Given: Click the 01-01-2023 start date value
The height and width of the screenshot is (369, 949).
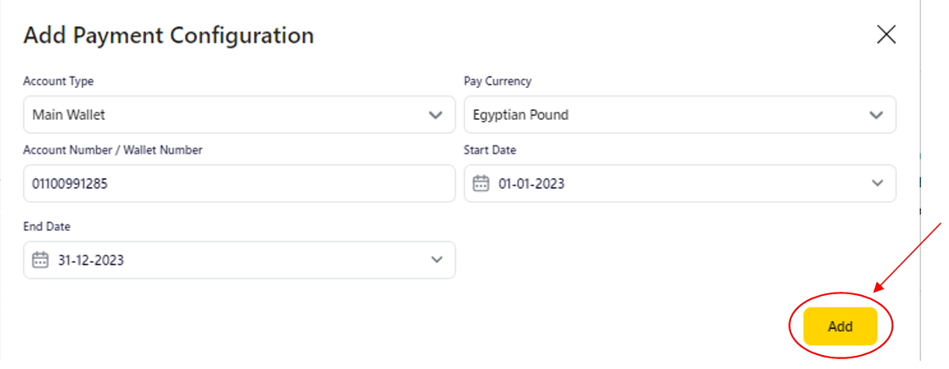Looking at the screenshot, I should pos(532,183).
